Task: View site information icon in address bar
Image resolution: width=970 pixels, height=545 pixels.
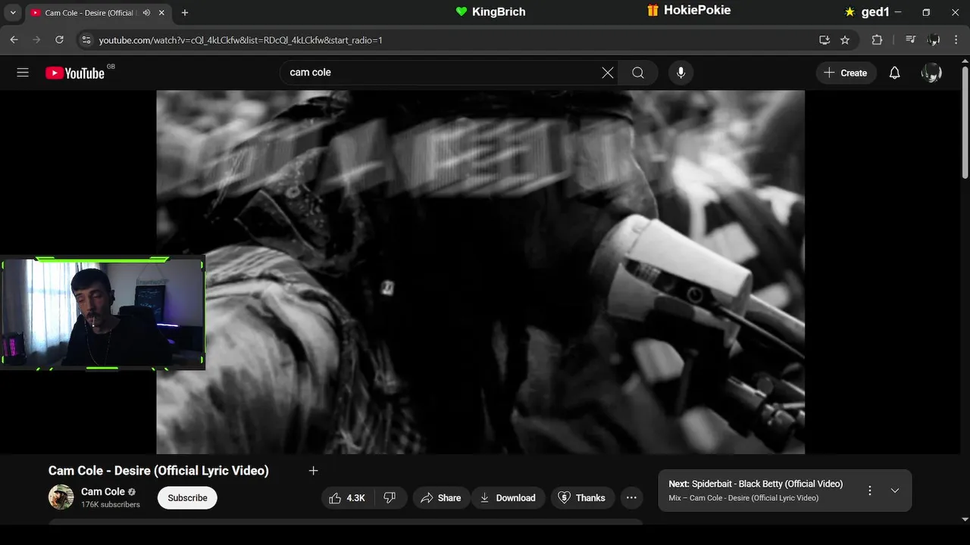Action: coord(86,40)
